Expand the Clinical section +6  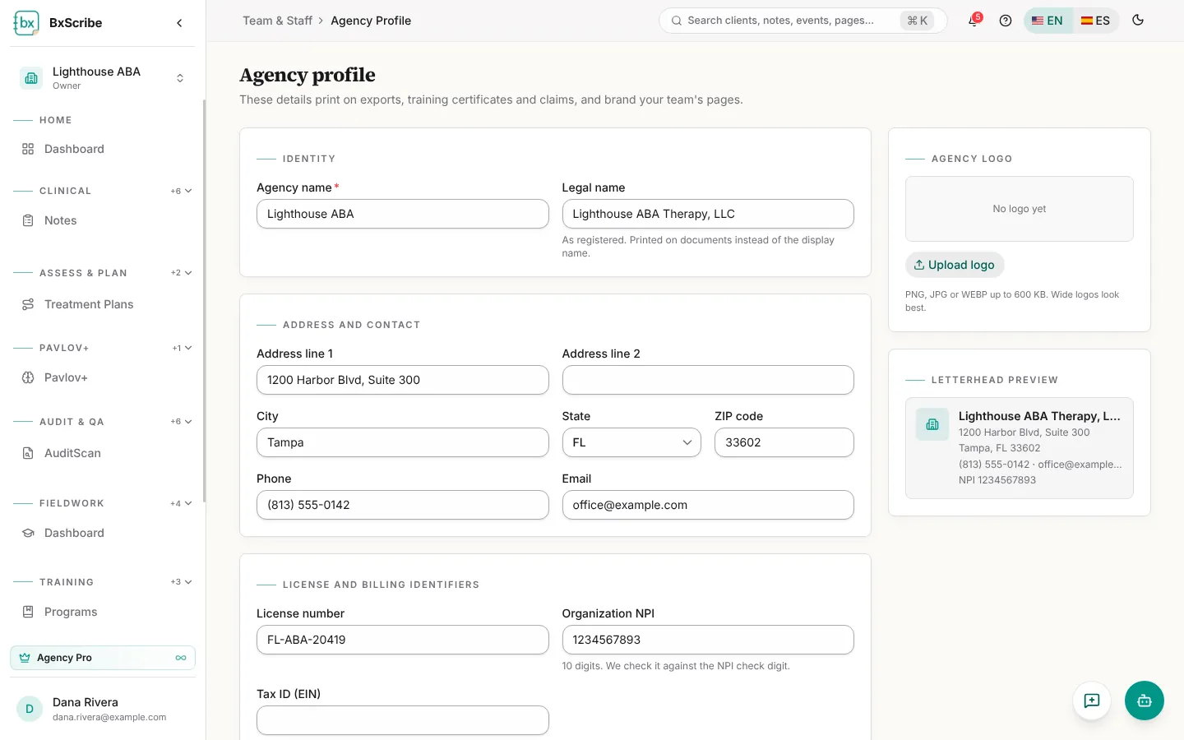coord(181,191)
